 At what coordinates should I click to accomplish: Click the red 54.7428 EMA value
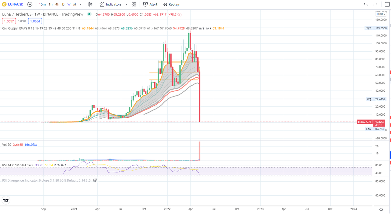click(179, 28)
